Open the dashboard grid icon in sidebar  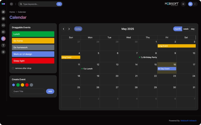(3, 12)
